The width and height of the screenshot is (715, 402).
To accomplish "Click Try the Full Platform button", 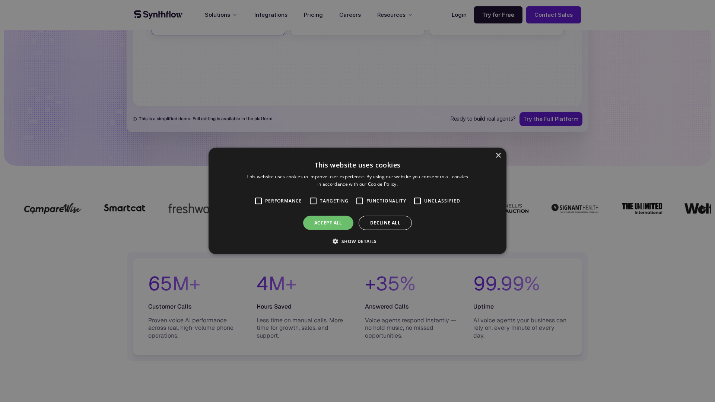I will click(x=551, y=119).
